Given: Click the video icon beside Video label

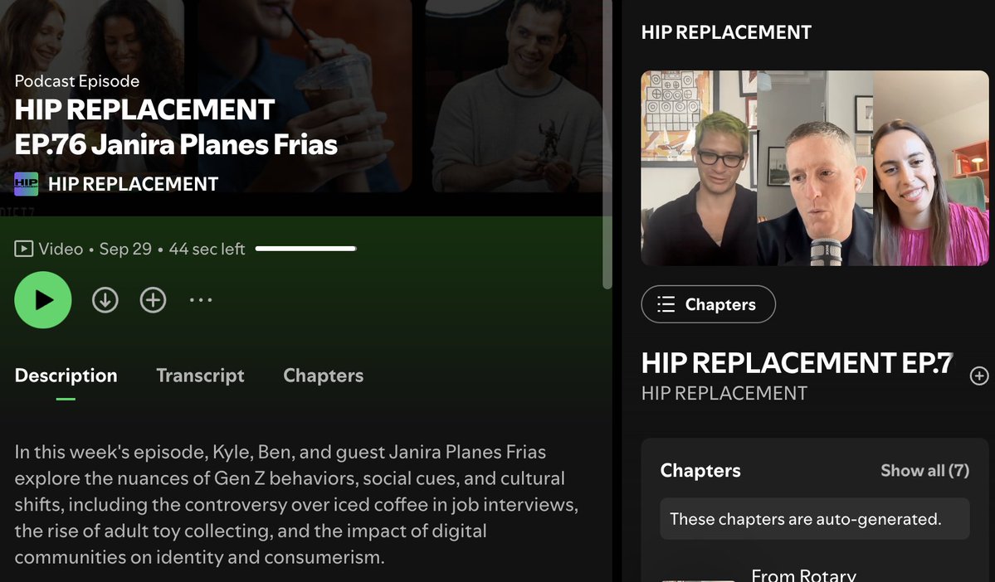Looking at the screenshot, I should tap(24, 249).
